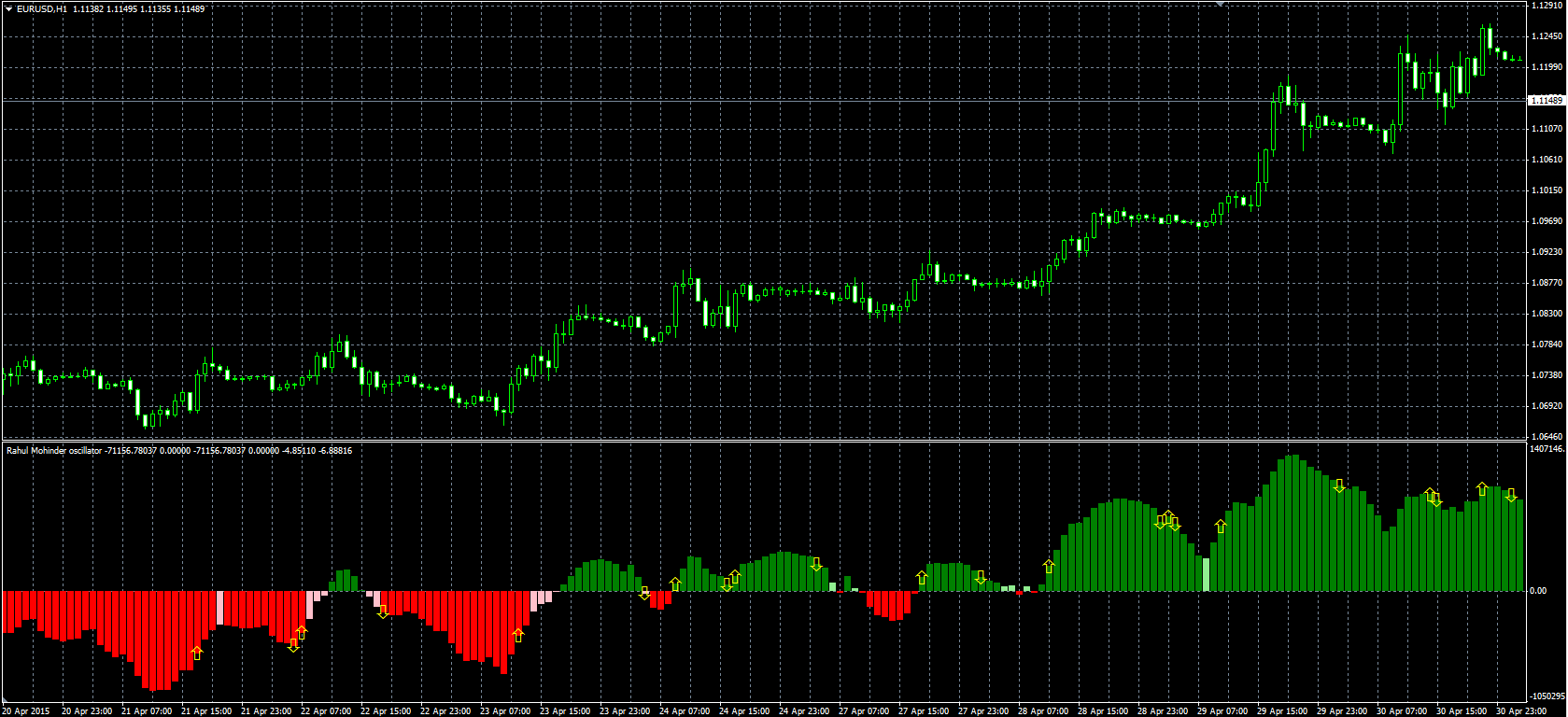The image size is (1568, 717).
Task: Click oscillator scale bottom value -1050295
Action: pos(1547,696)
